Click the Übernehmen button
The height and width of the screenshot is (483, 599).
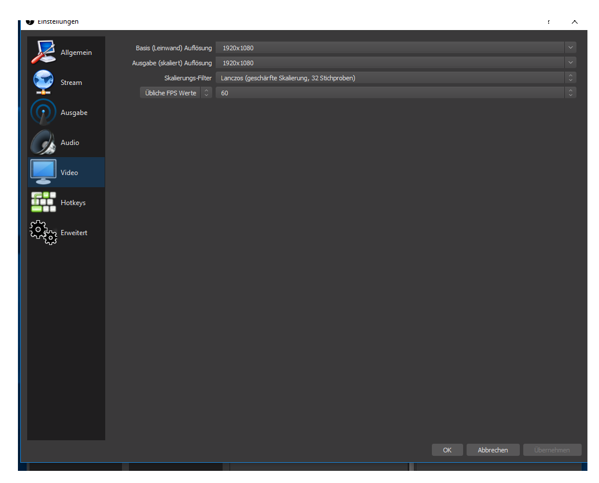[x=552, y=450]
